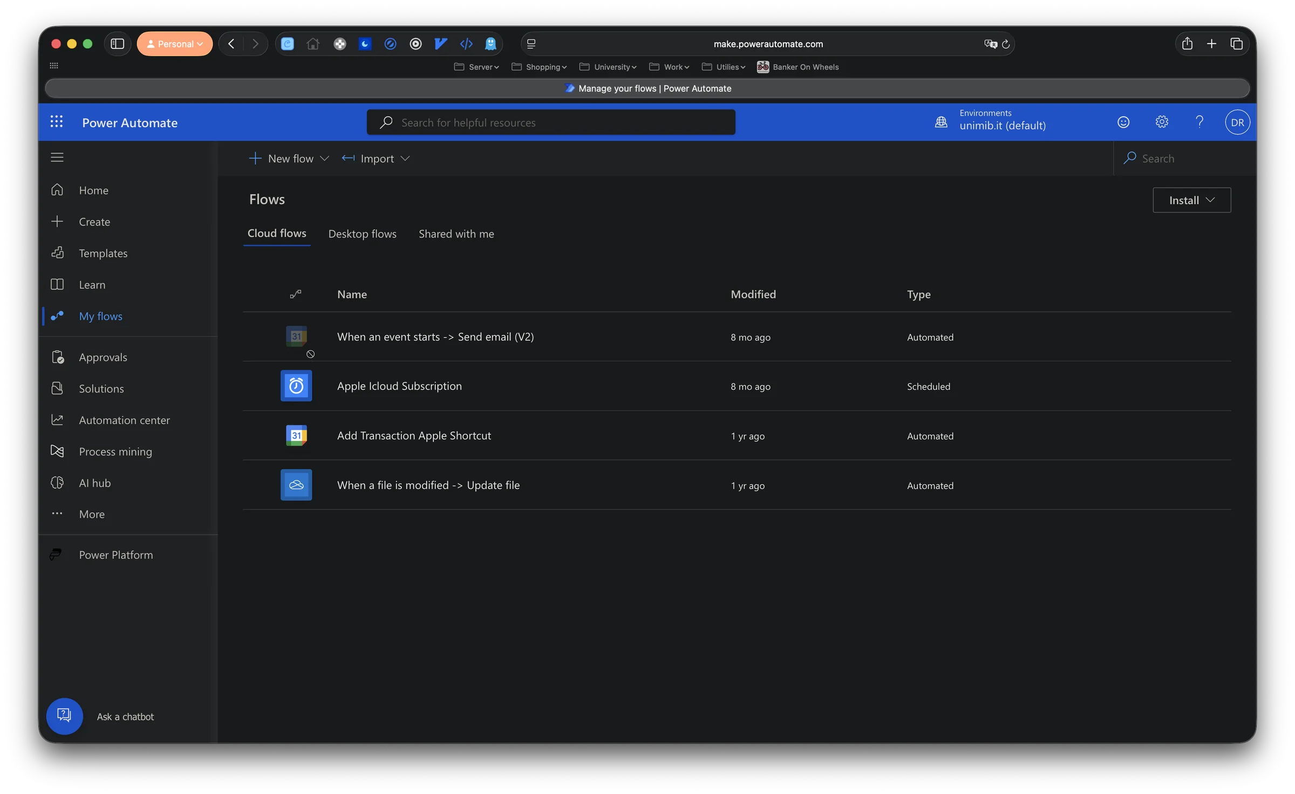Open the Settings gear icon
The width and height of the screenshot is (1295, 794).
[1162, 122]
